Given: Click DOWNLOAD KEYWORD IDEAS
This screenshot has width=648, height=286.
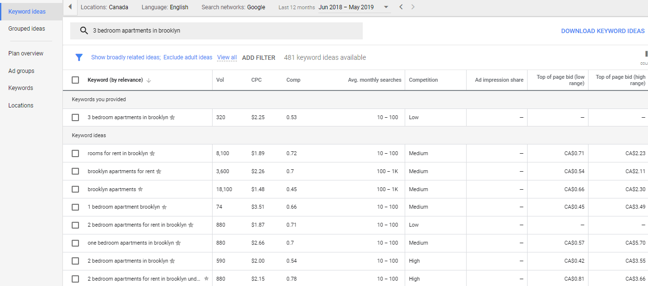Looking at the screenshot, I should (603, 31).
